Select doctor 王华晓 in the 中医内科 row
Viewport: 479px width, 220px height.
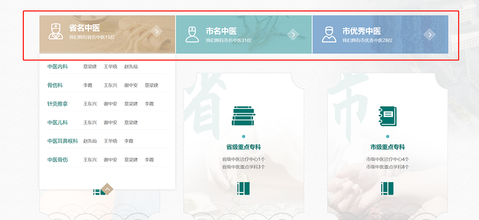point(110,66)
